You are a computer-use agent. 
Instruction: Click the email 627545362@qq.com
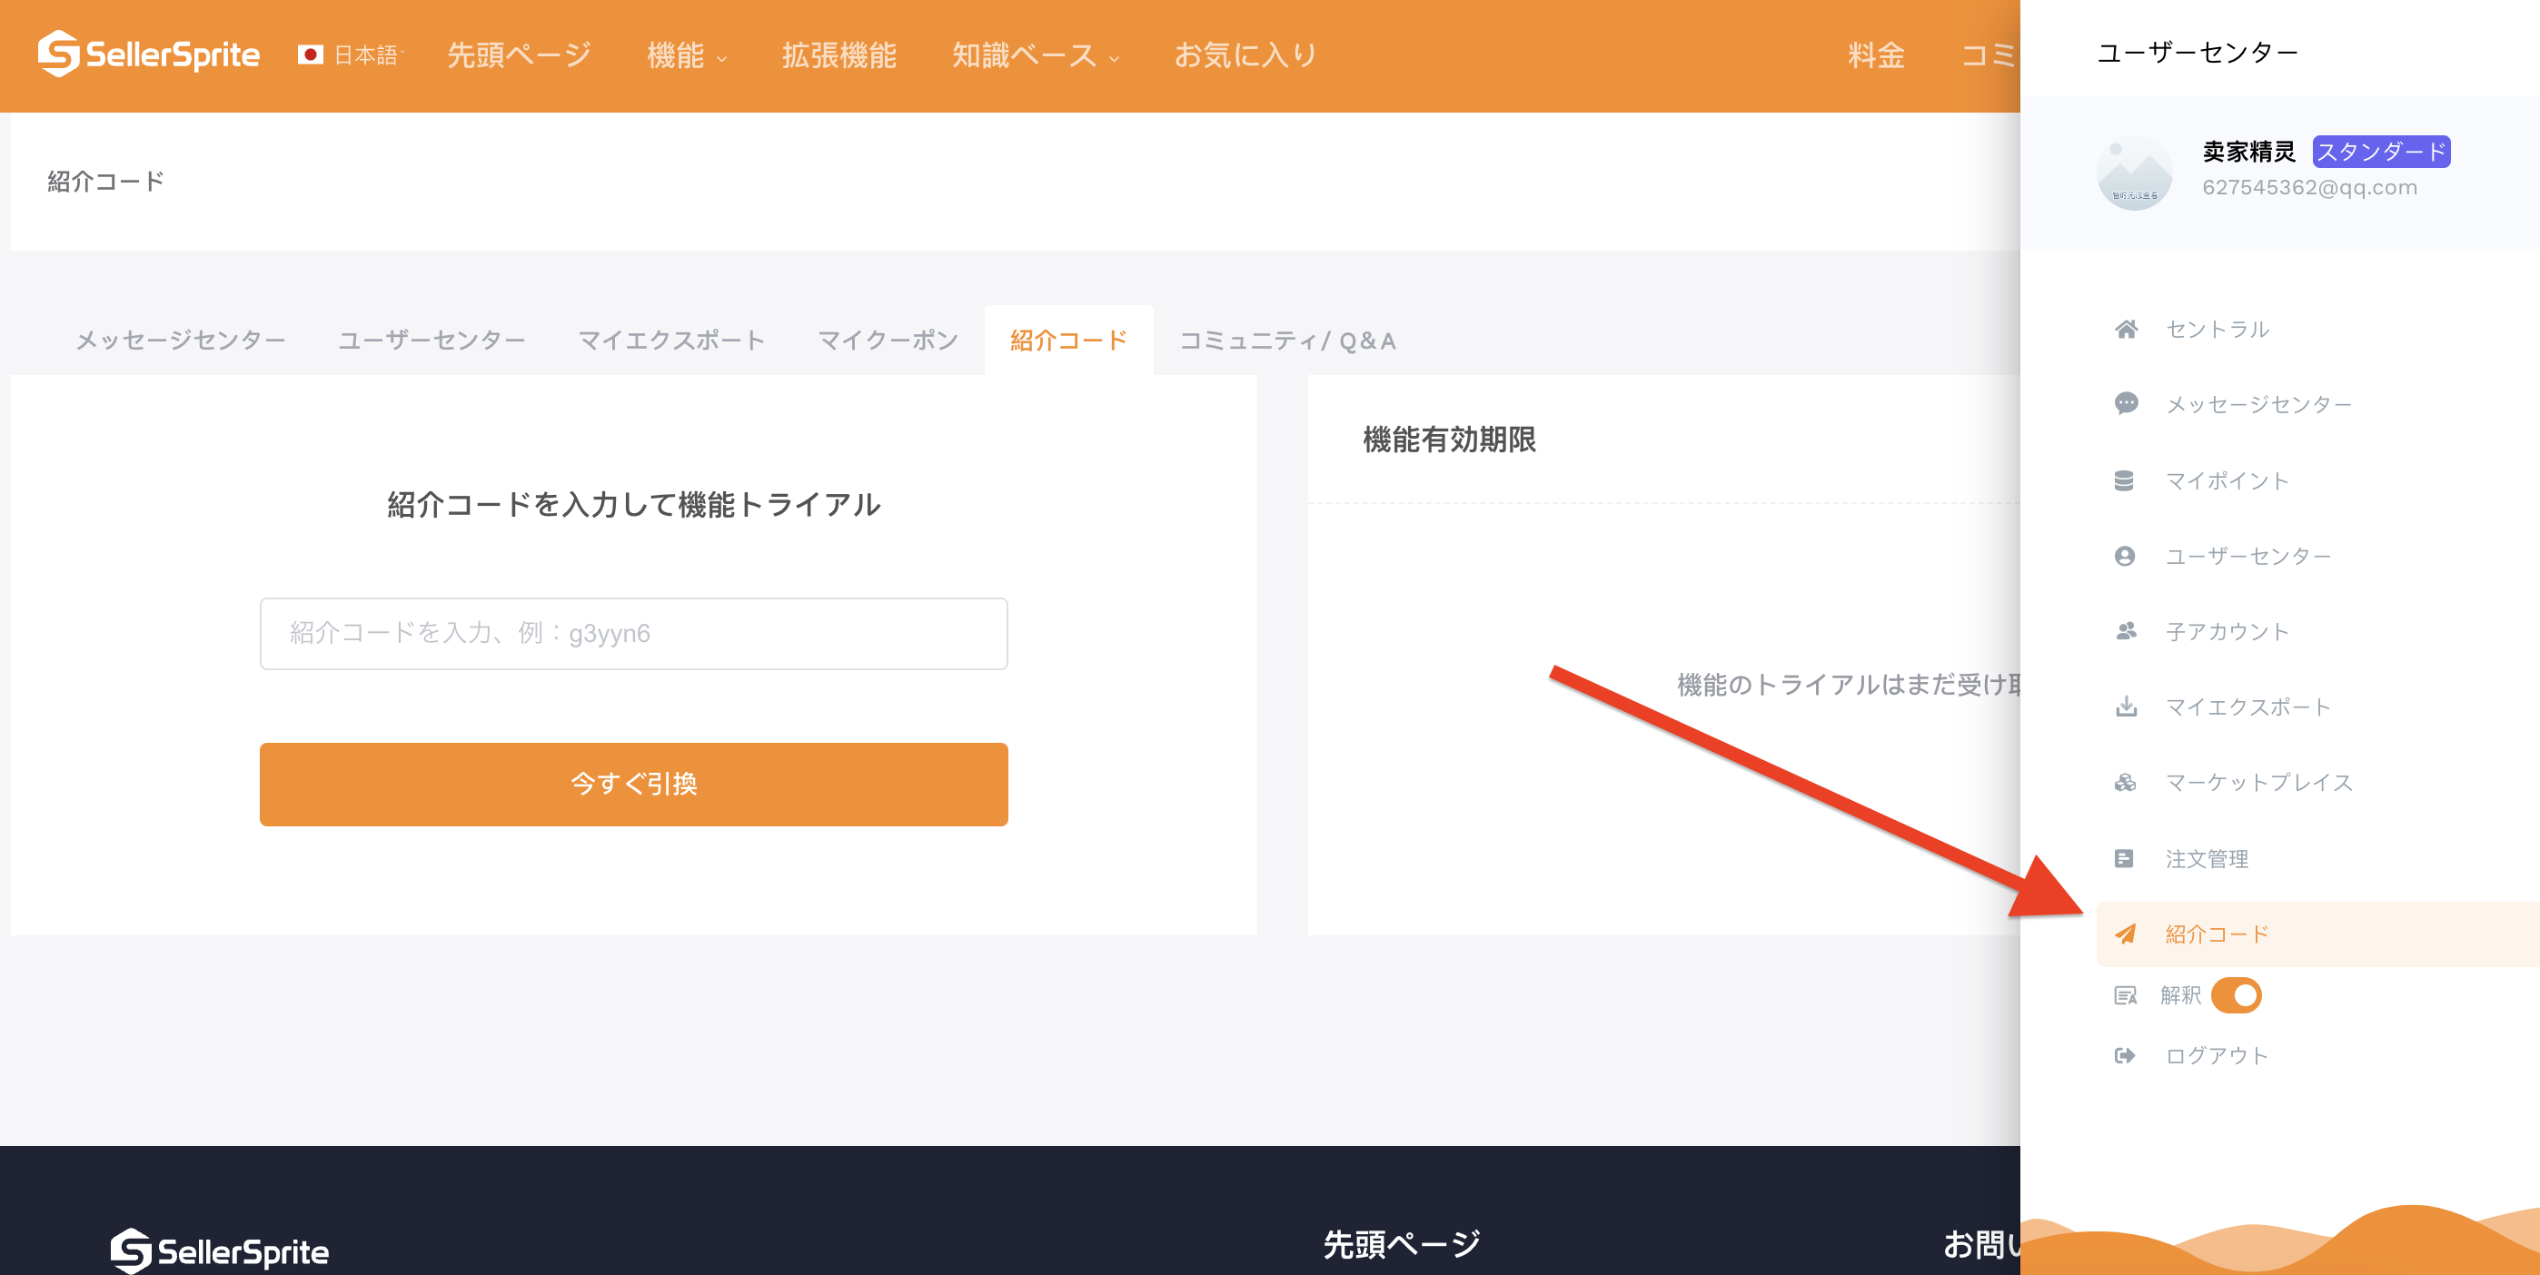point(2309,187)
